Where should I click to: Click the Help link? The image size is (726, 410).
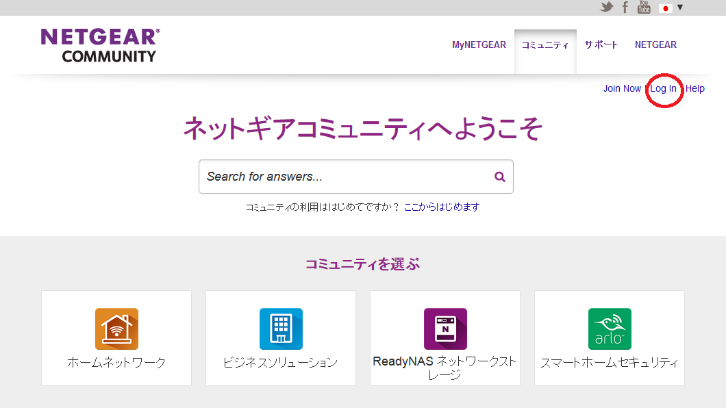[695, 88]
